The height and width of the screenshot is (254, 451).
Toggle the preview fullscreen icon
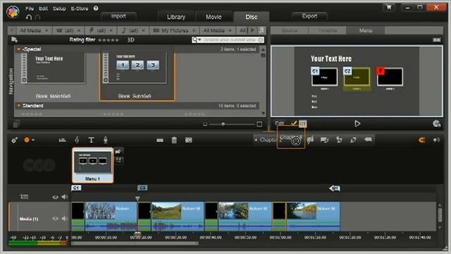437,40
